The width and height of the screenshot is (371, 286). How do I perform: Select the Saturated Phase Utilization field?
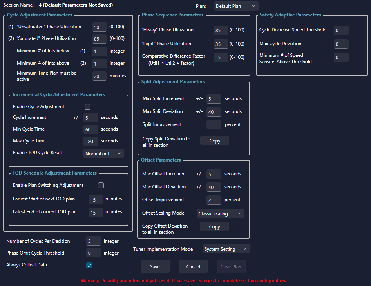100,39
